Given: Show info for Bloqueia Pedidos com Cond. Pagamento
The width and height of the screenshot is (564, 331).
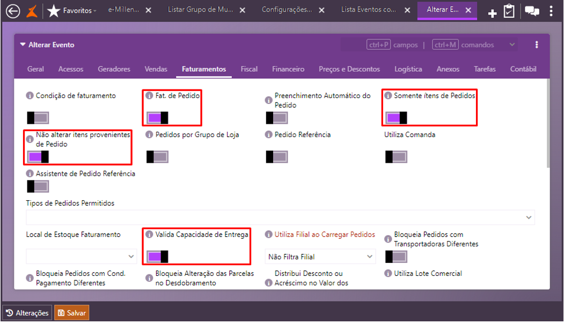Looking at the screenshot, I should coord(30,278).
